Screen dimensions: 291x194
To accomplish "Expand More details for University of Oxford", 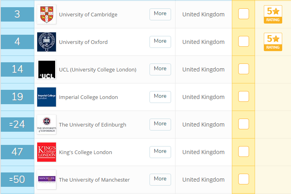I will [160, 42].
